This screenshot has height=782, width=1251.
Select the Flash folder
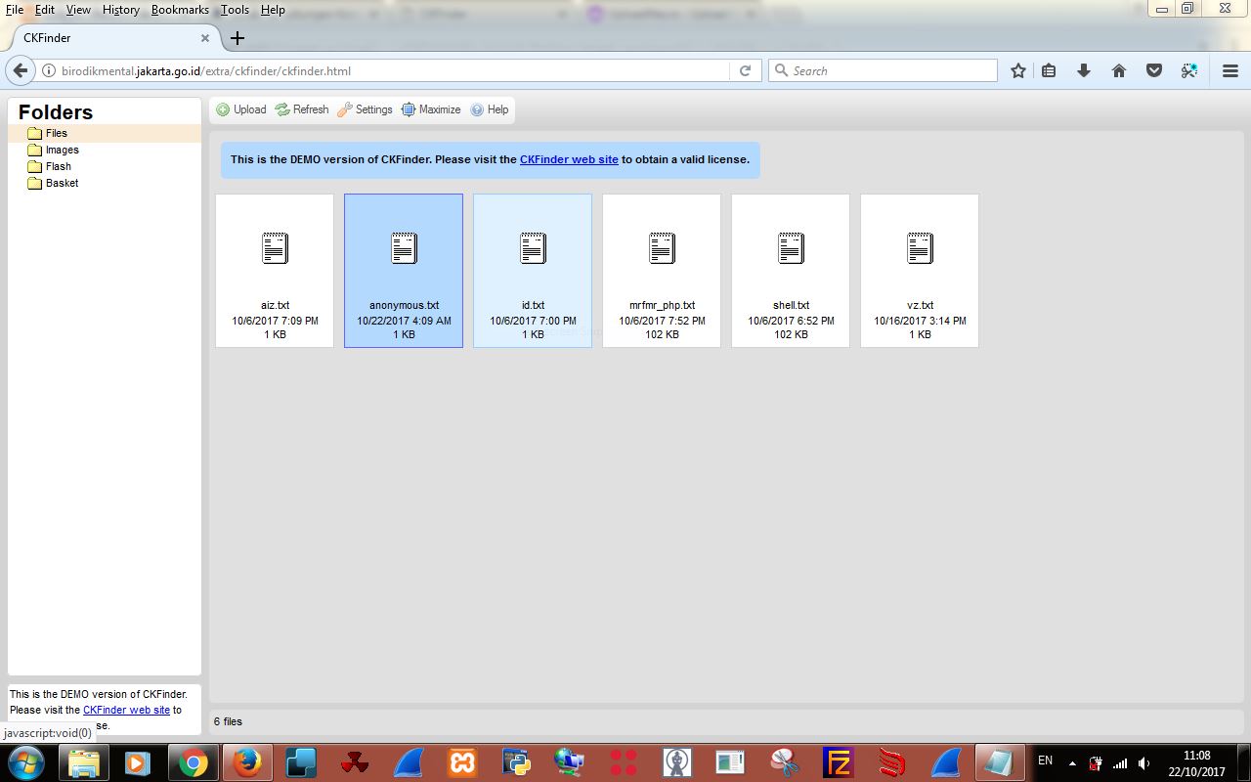tap(58, 166)
